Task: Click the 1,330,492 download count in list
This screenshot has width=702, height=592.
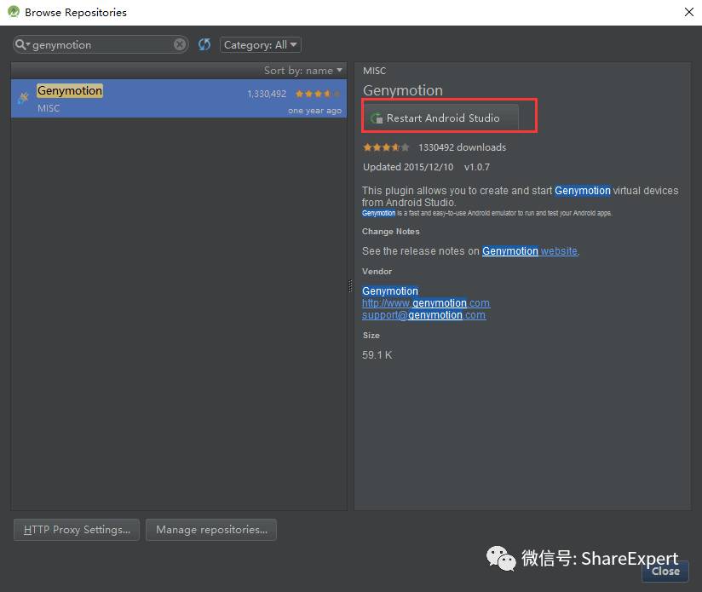Action: point(267,94)
